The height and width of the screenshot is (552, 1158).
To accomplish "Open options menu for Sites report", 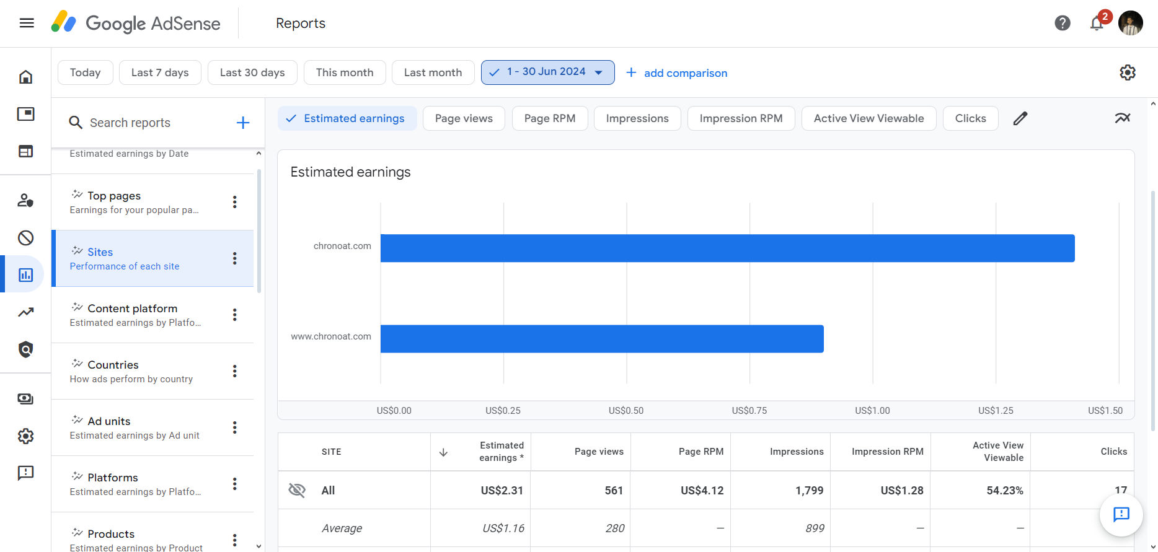I will tap(235, 258).
